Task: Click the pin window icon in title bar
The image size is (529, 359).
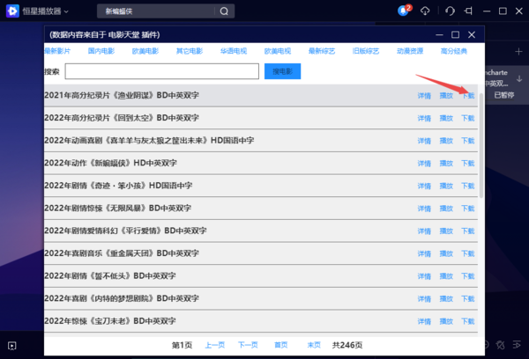Action: pyautogui.click(x=468, y=11)
